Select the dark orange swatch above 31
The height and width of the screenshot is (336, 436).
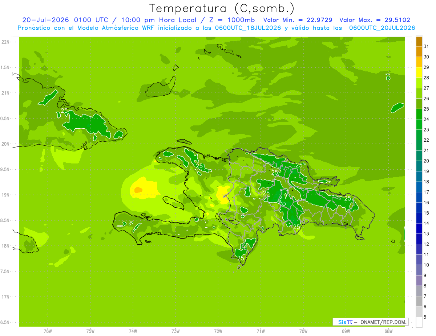coord(419,41)
